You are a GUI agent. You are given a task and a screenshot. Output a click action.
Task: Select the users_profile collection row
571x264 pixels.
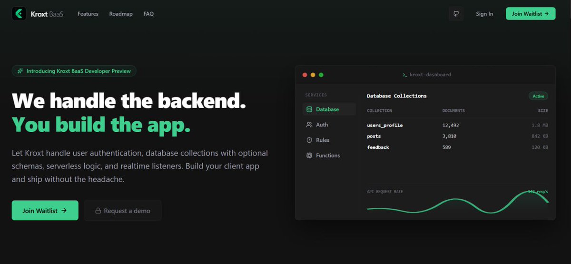coord(457,125)
